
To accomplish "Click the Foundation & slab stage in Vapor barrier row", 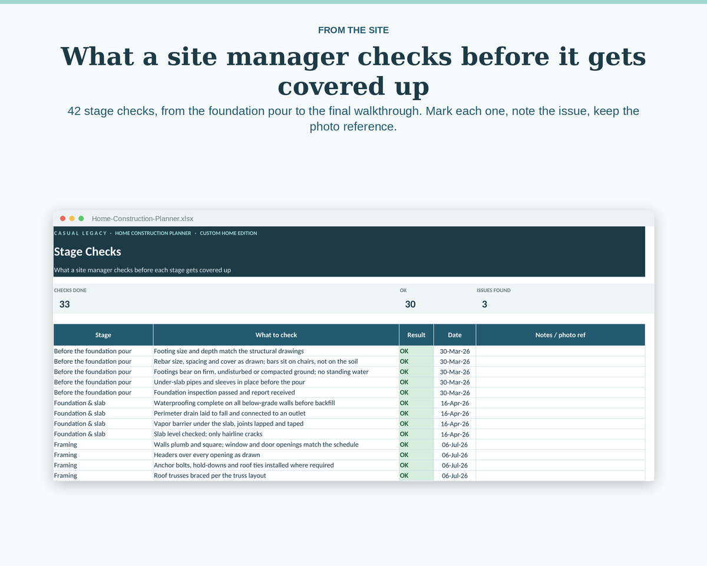I will tap(103, 424).
